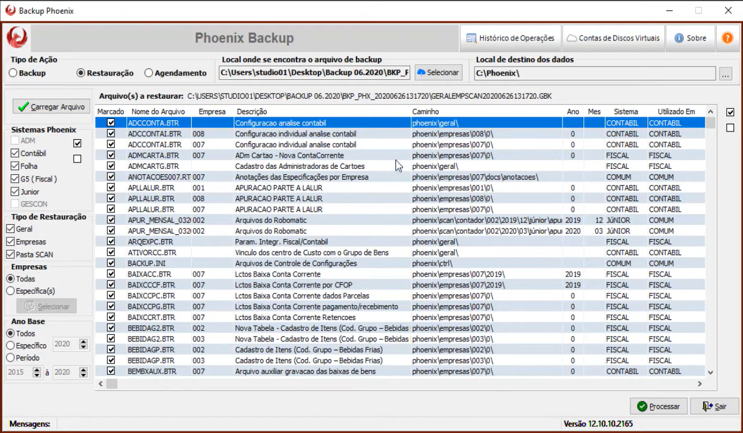Click the backup file path input field
Screen dimensions: 743x433
coord(314,73)
